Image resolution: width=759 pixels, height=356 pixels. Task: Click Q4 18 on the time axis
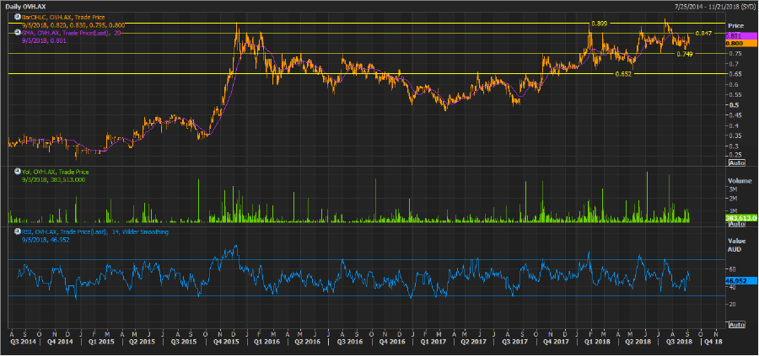(x=713, y=342)
